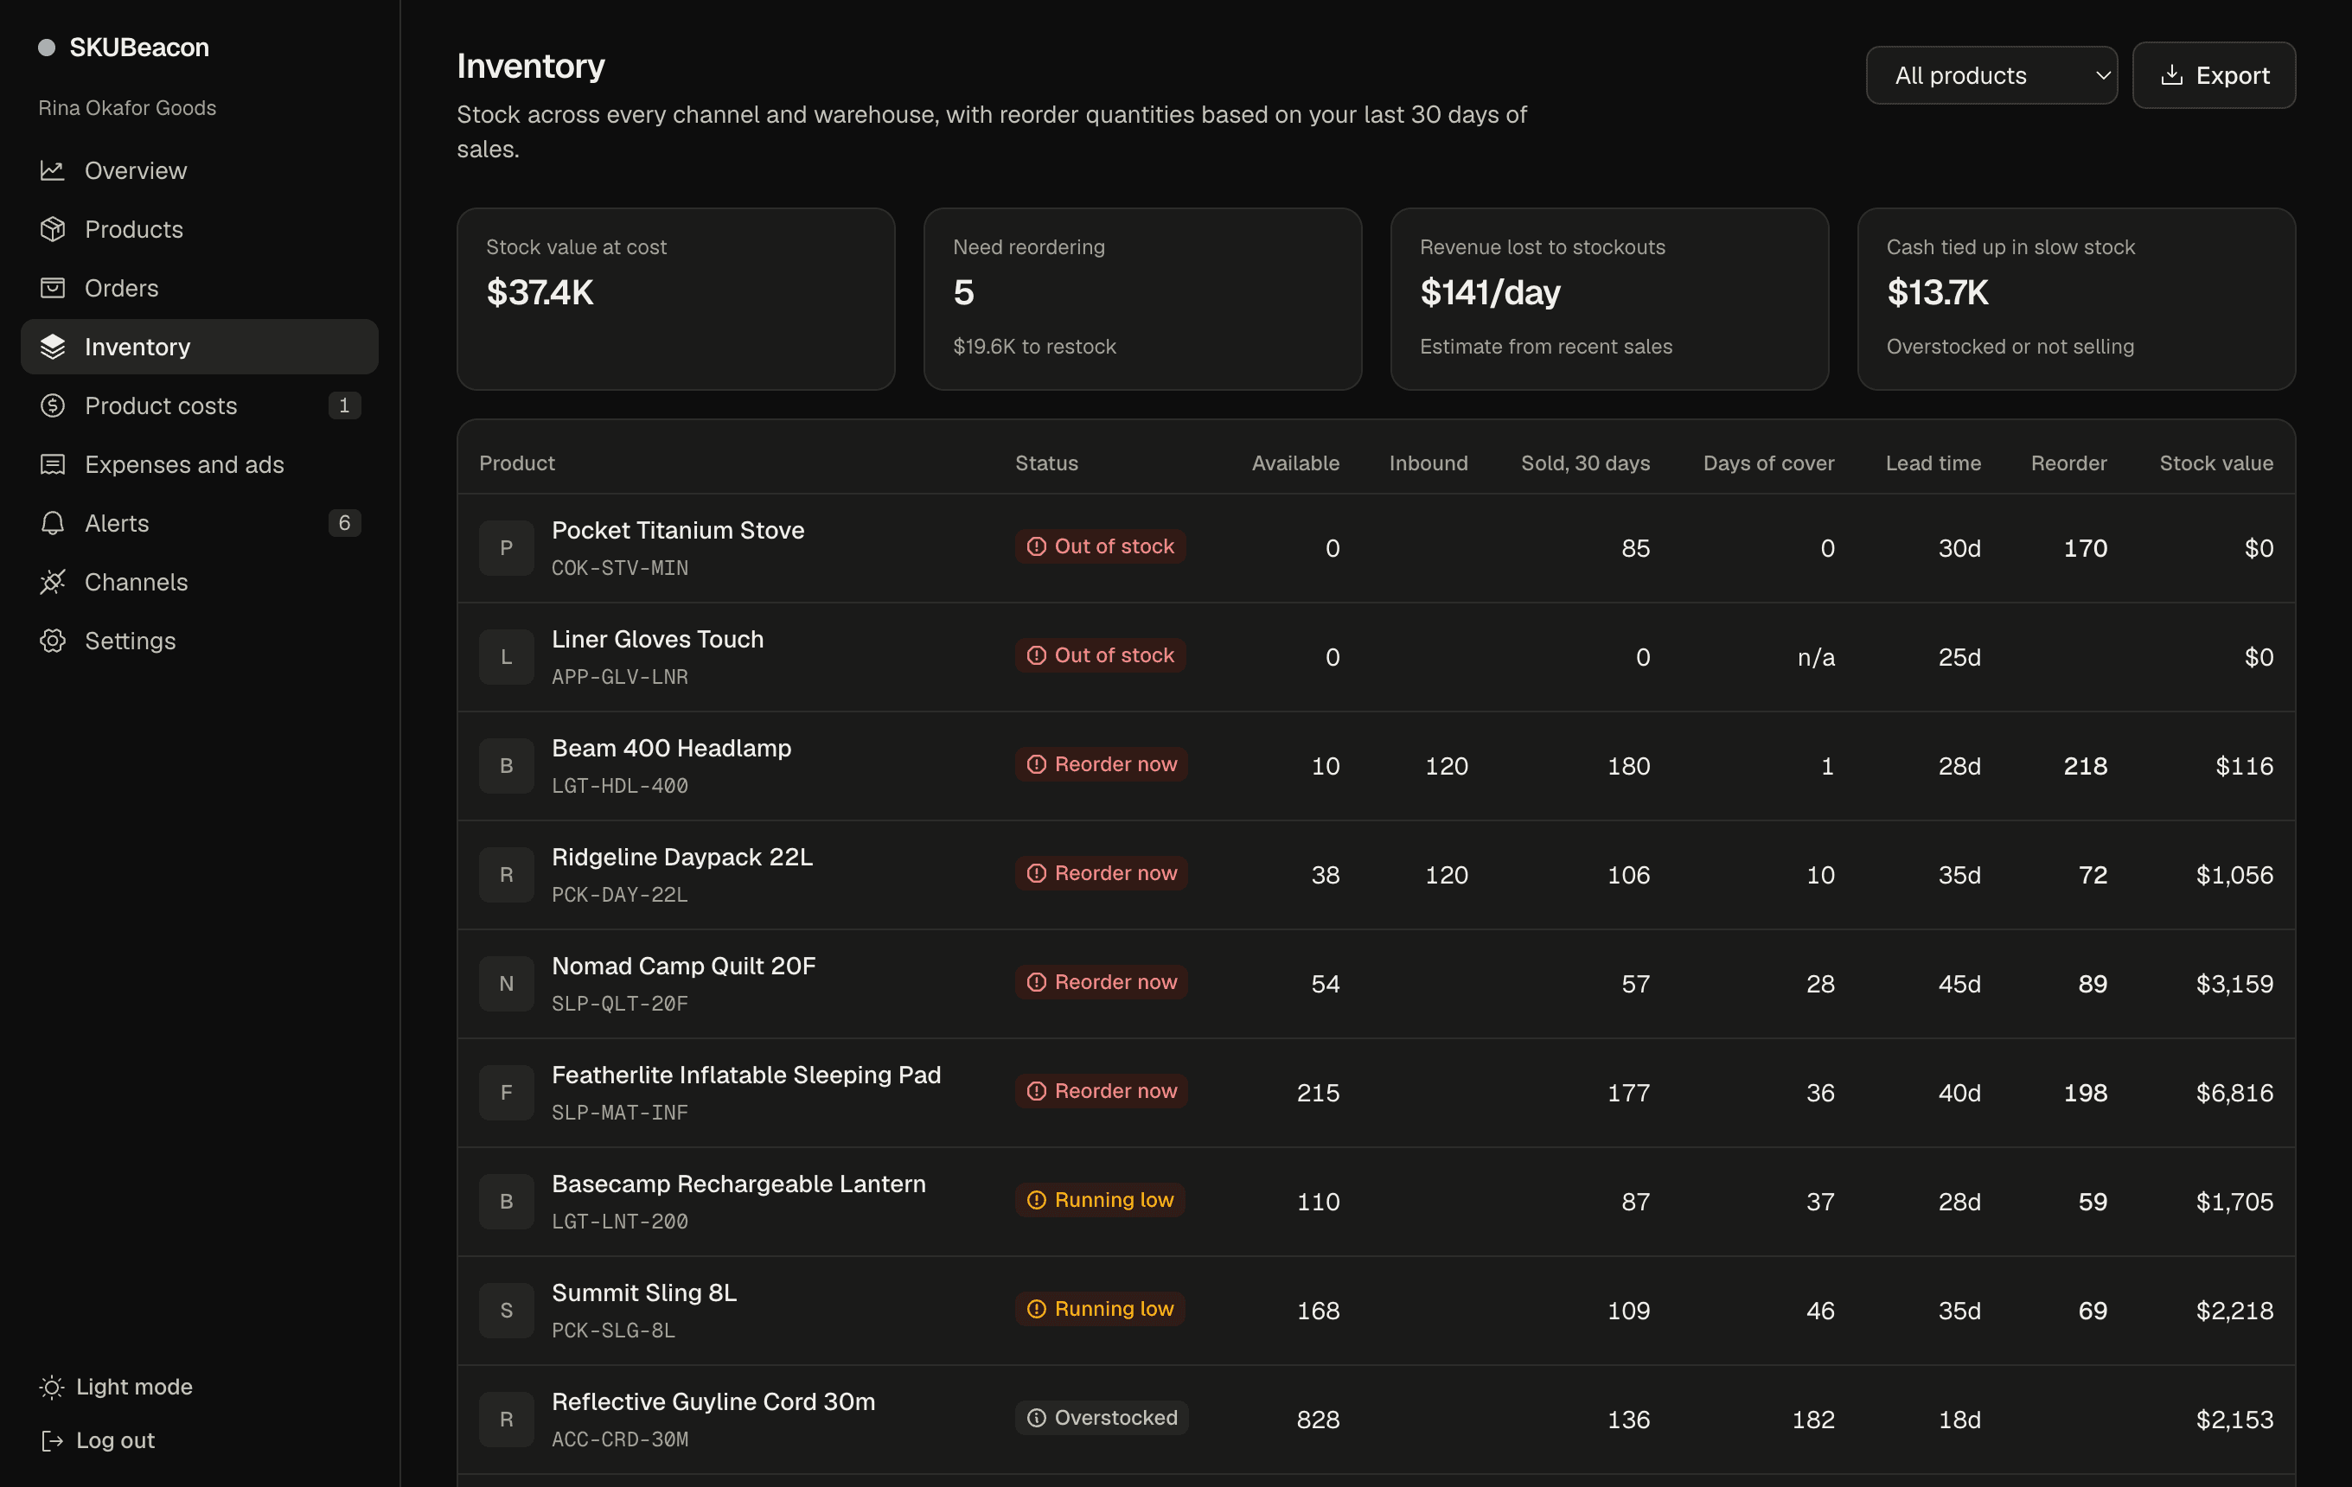Click the Revenue lost to stockouts card
The height and width of the screenshot is (1487, 2352).
pyautogui.click(x=1610, y=299)
